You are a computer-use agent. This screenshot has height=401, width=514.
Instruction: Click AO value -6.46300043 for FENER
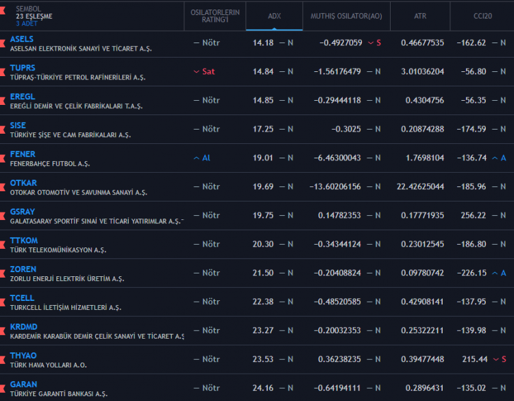point(337,158)
